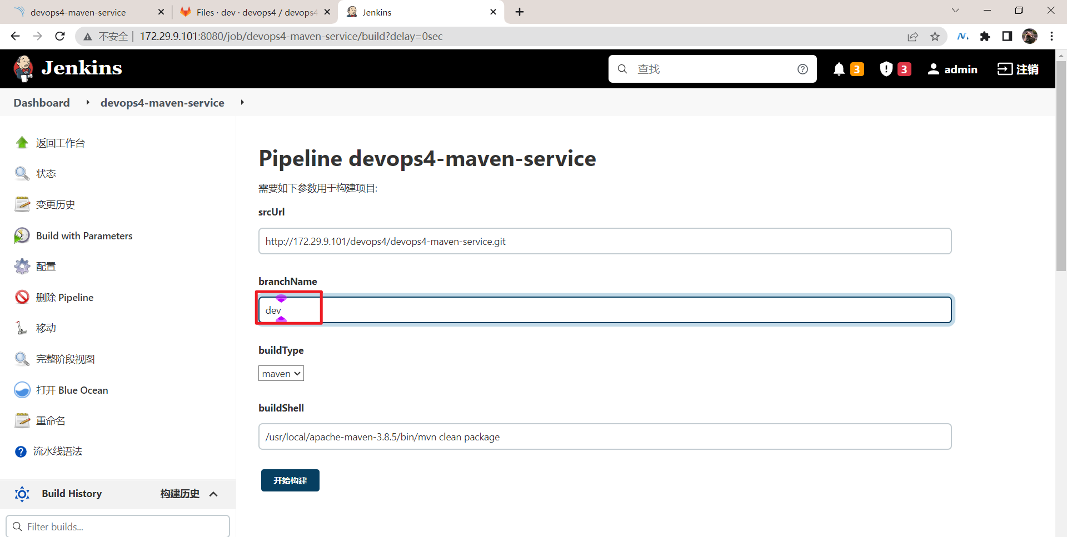1067x537 pixels.
Task: Click the share page icon in address bar
Action: pyautogui.click(x=913, y=36)
